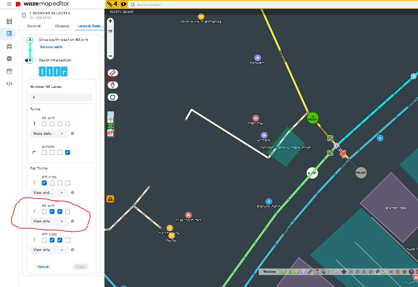This screenshot has height=287, width=418.
Task: Click the red X on blue arrow Toolbox icon
Action: pos(391,272)
